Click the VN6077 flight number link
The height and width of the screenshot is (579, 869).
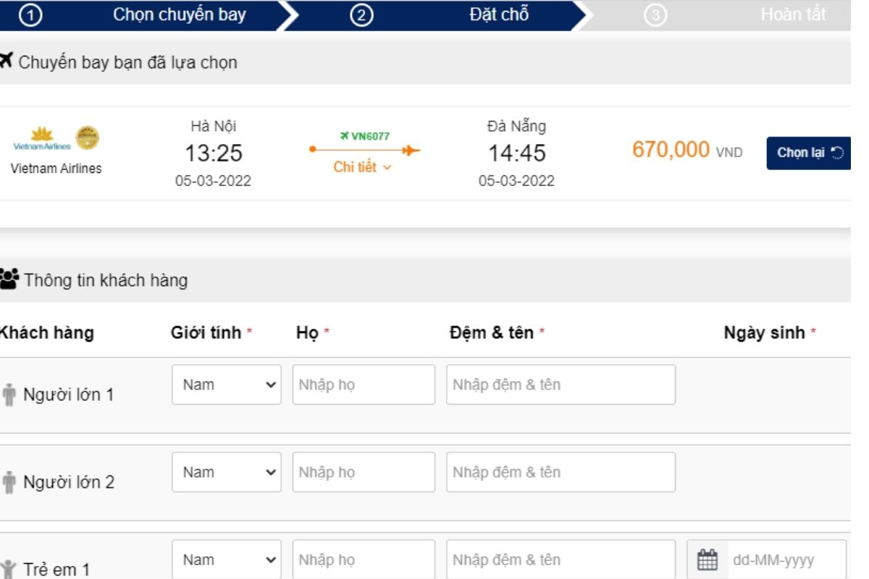click(x=365, y=135)
